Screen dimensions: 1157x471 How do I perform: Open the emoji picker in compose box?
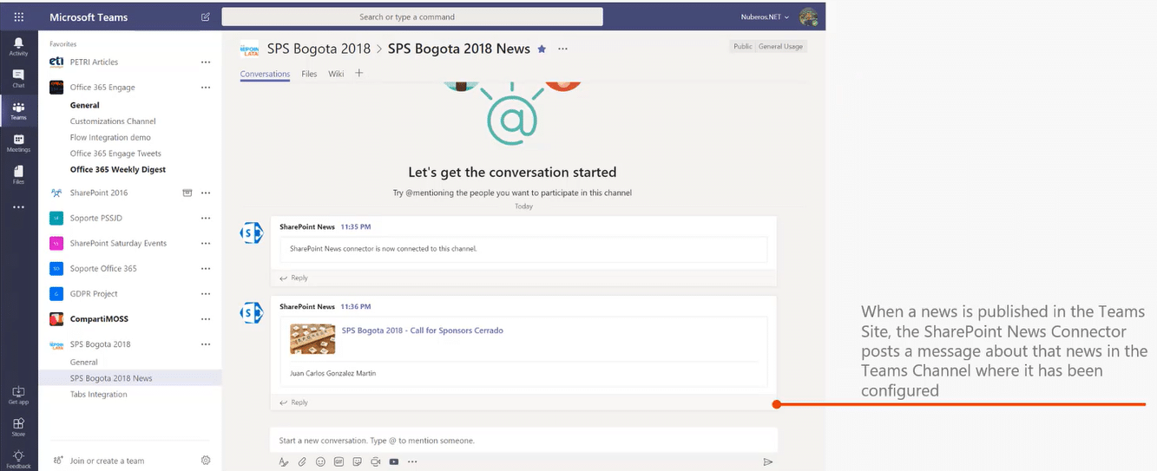click(x=320, y=461)
